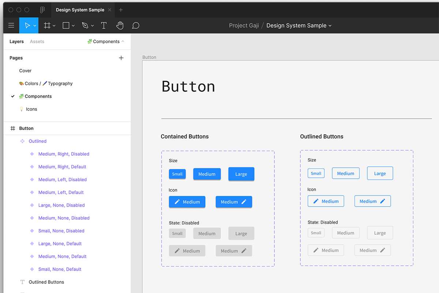This screenshot has width=439, height=293.
Task: Click the Button frame label above canvas
Action: [149, 57]
